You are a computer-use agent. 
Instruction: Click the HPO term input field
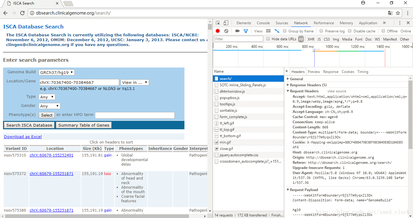coord(135,115)
